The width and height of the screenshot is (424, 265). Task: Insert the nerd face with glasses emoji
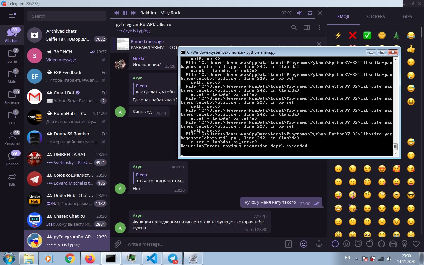(x=396, y=195)
